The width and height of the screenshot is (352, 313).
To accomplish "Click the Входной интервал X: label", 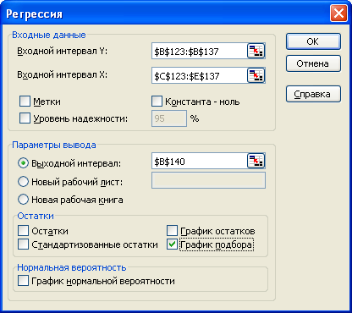I will (x=63, y=74).
